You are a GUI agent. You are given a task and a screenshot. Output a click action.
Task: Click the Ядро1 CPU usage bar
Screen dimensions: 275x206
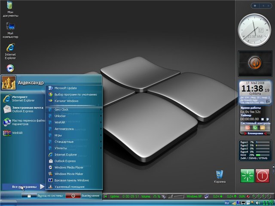(x=263, y=142)
